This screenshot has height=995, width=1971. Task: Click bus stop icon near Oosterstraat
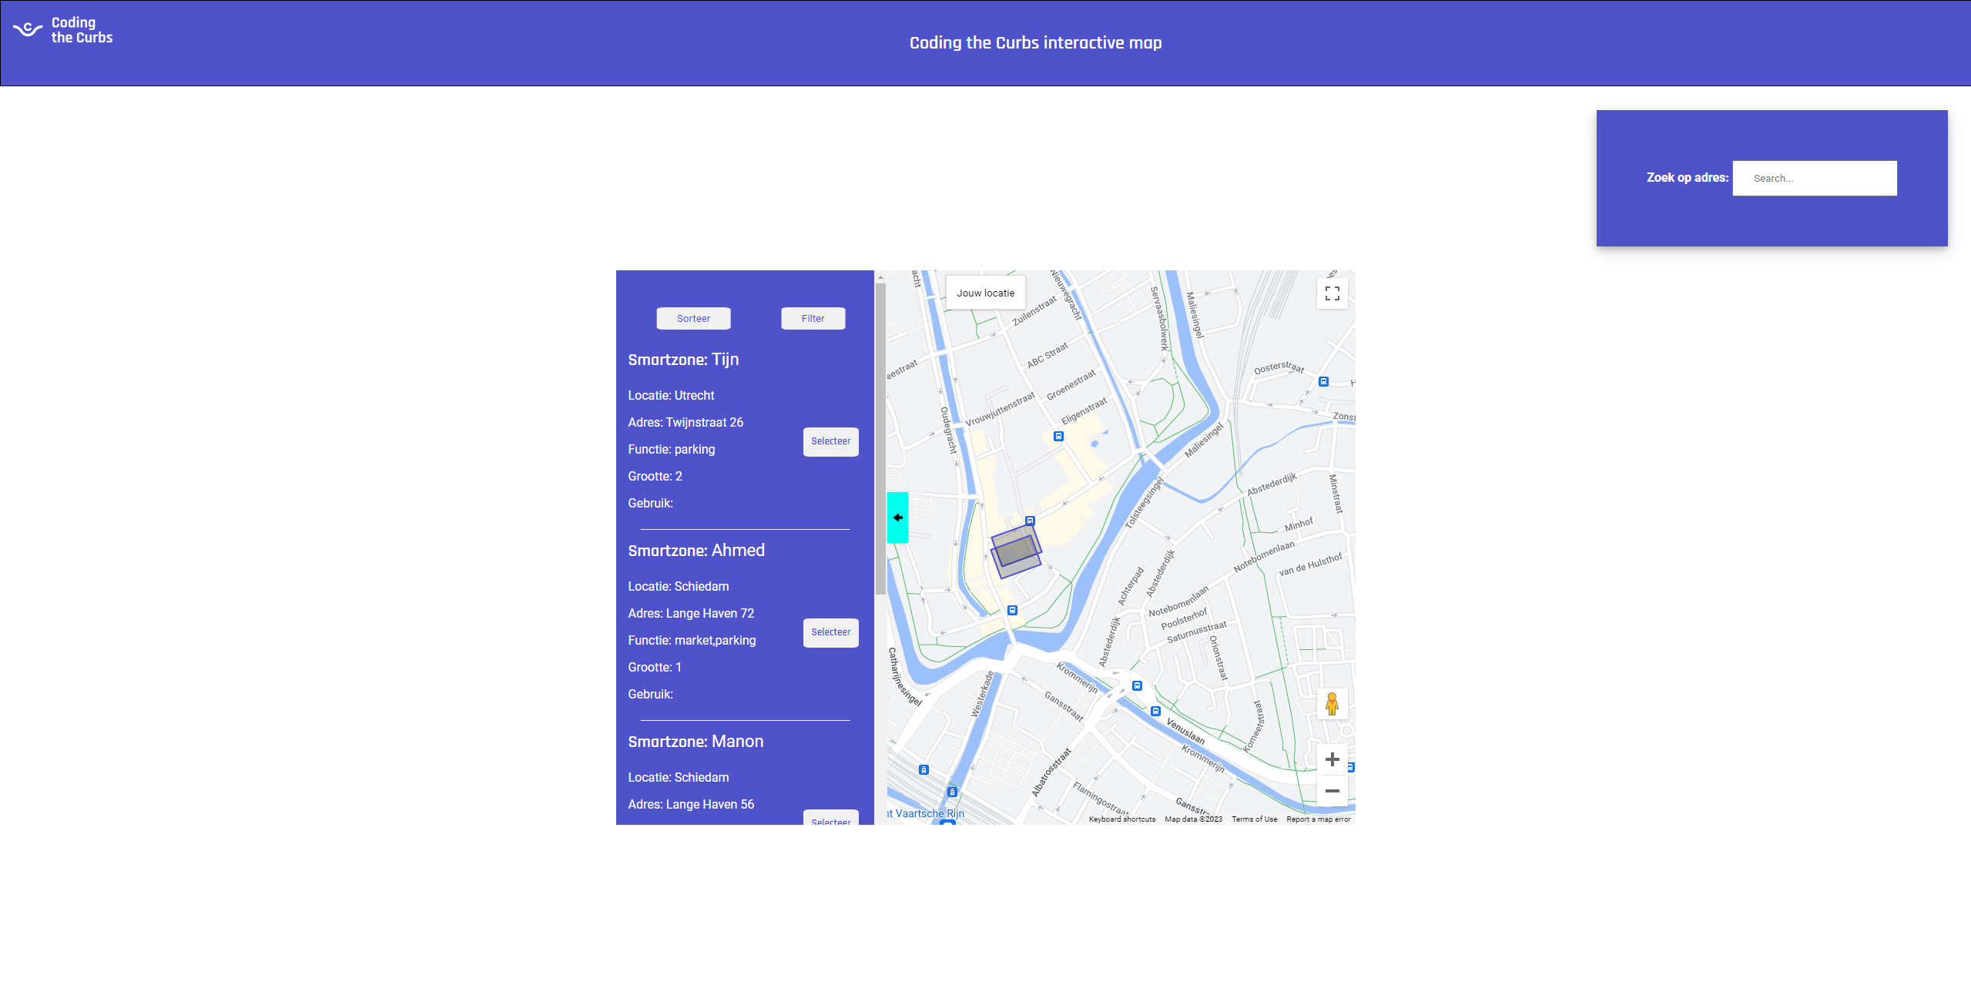1323,382
